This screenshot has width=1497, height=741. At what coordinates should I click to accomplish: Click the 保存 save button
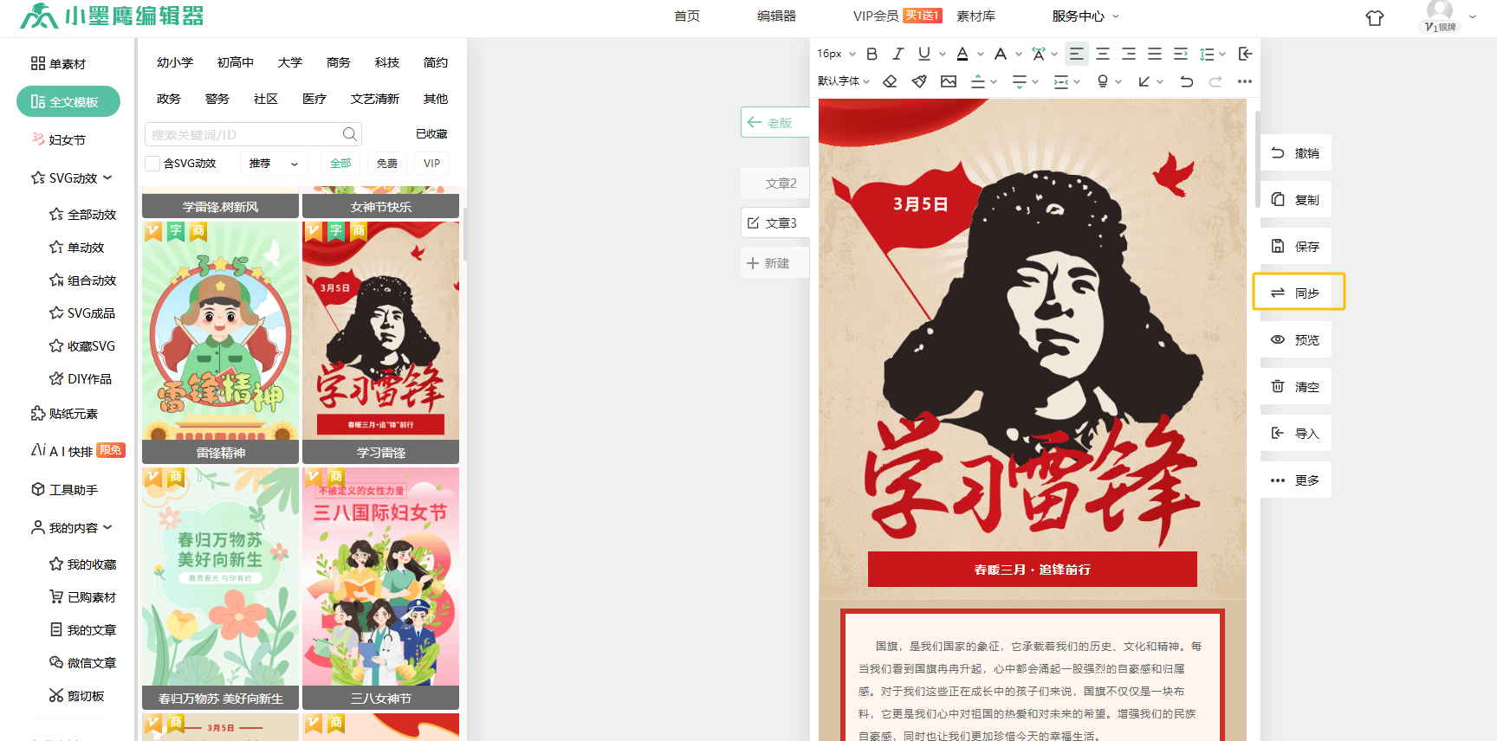[1296, 247]
